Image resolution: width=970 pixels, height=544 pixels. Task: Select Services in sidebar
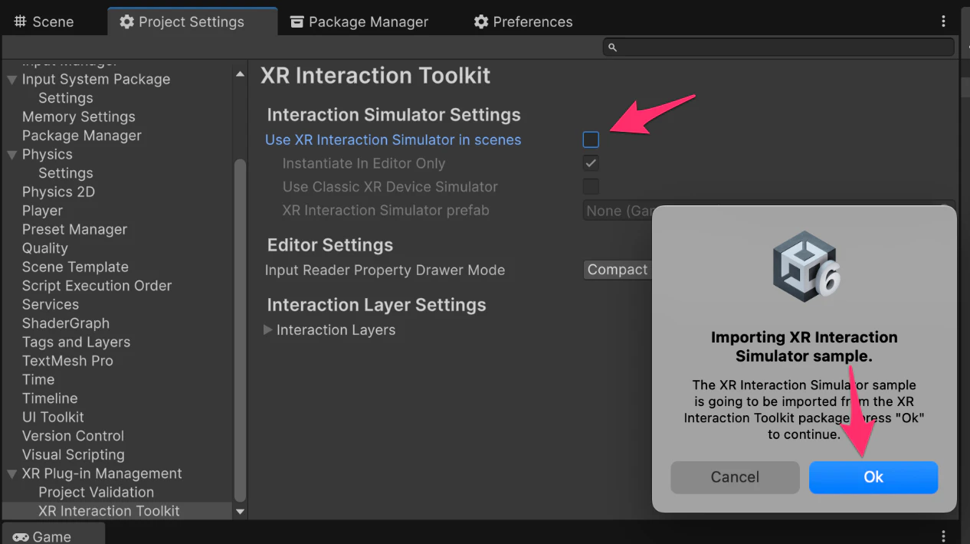(x=51, y=305)
